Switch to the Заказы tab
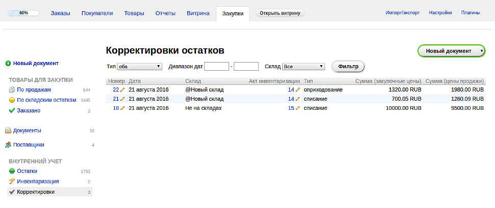 tap(60, 13)
